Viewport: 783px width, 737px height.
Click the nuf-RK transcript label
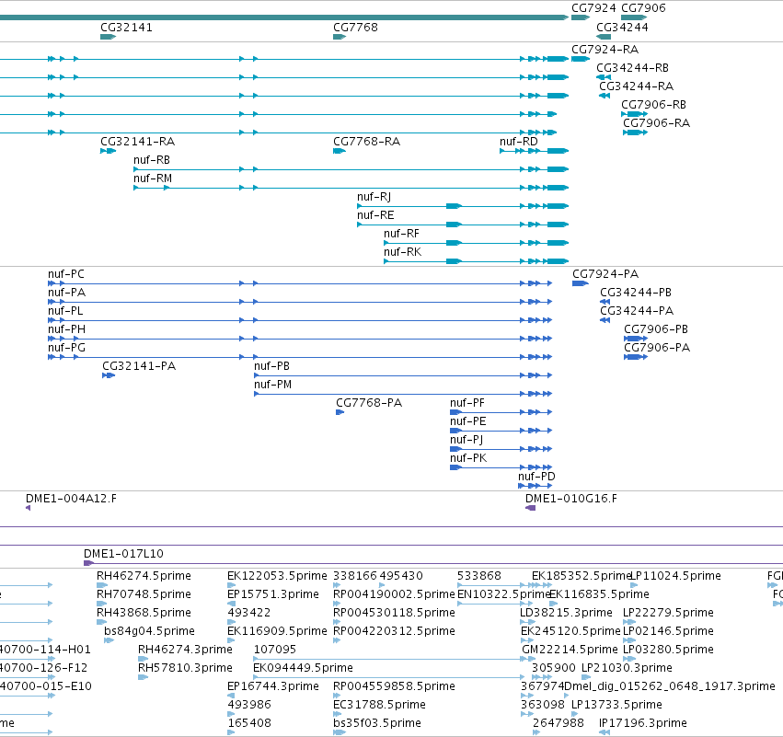pos(402,253)
